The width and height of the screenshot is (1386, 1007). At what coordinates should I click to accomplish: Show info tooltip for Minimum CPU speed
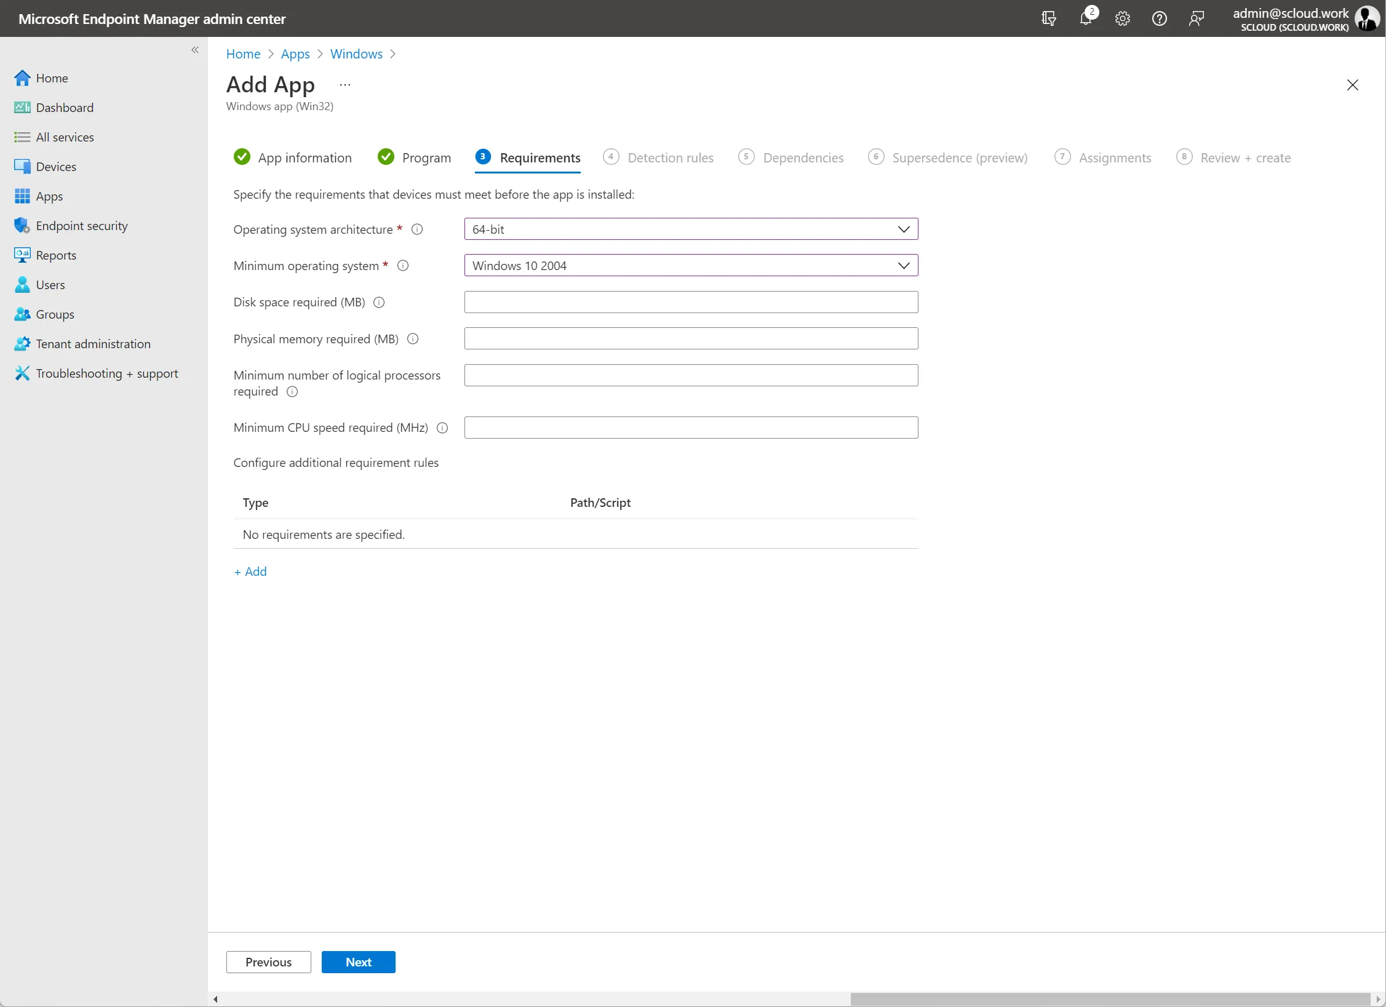(x=442, y=428)
